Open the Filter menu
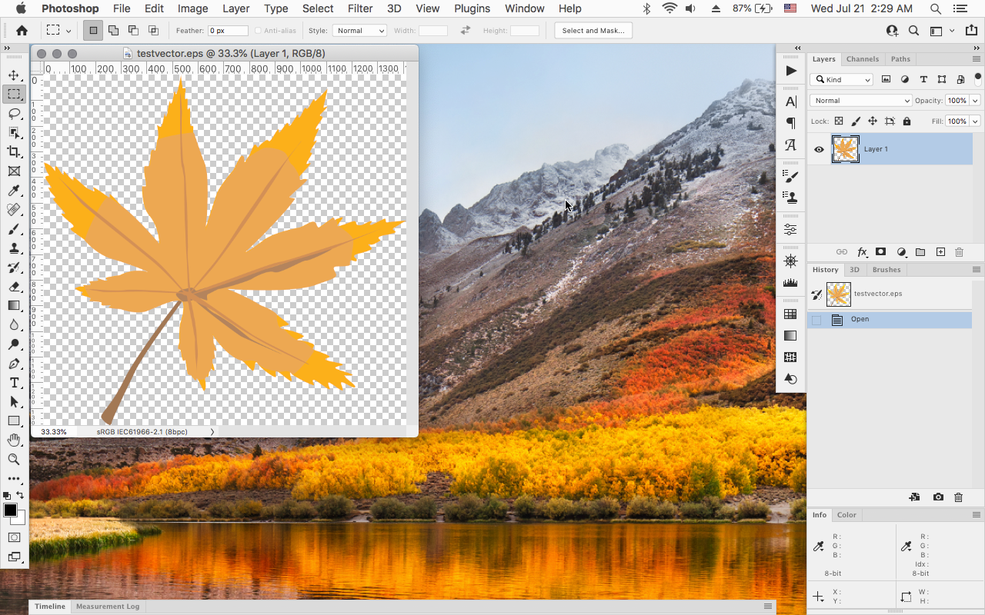The image size is (985, 615). coord(359,8)
